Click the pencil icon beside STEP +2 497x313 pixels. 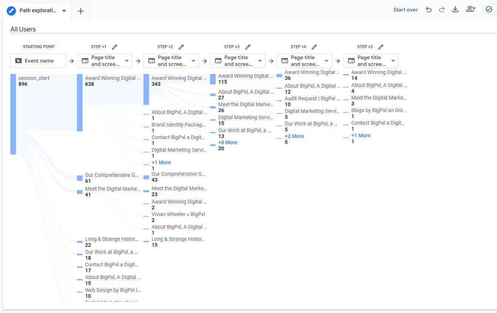click(x=181, y=47)
